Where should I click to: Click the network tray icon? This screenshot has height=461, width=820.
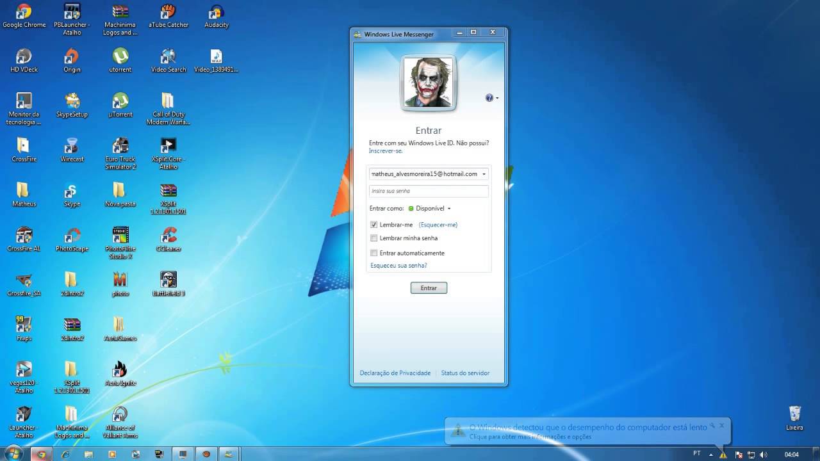coord(751,454)
